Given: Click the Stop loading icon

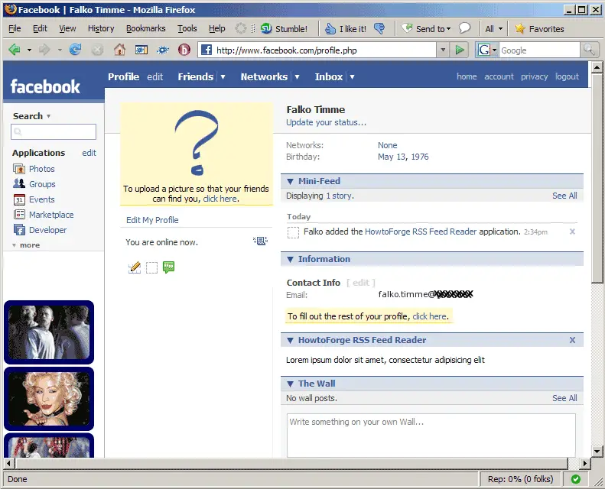Looking at the screenshot, I should pyautogui.click(x=97, y=50).
